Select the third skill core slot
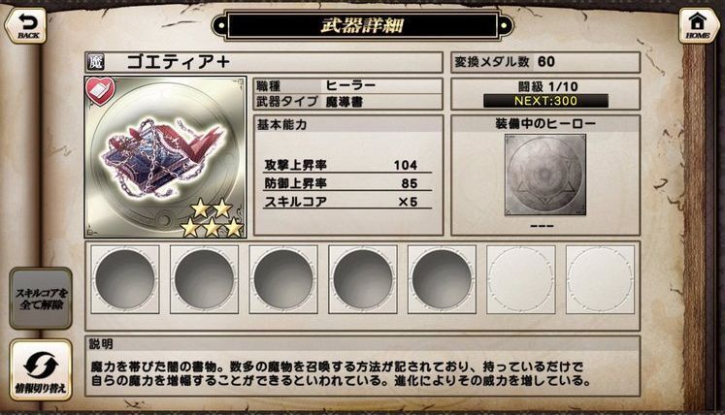The width and height of the screenshot is (725, 415). [283, 279]
